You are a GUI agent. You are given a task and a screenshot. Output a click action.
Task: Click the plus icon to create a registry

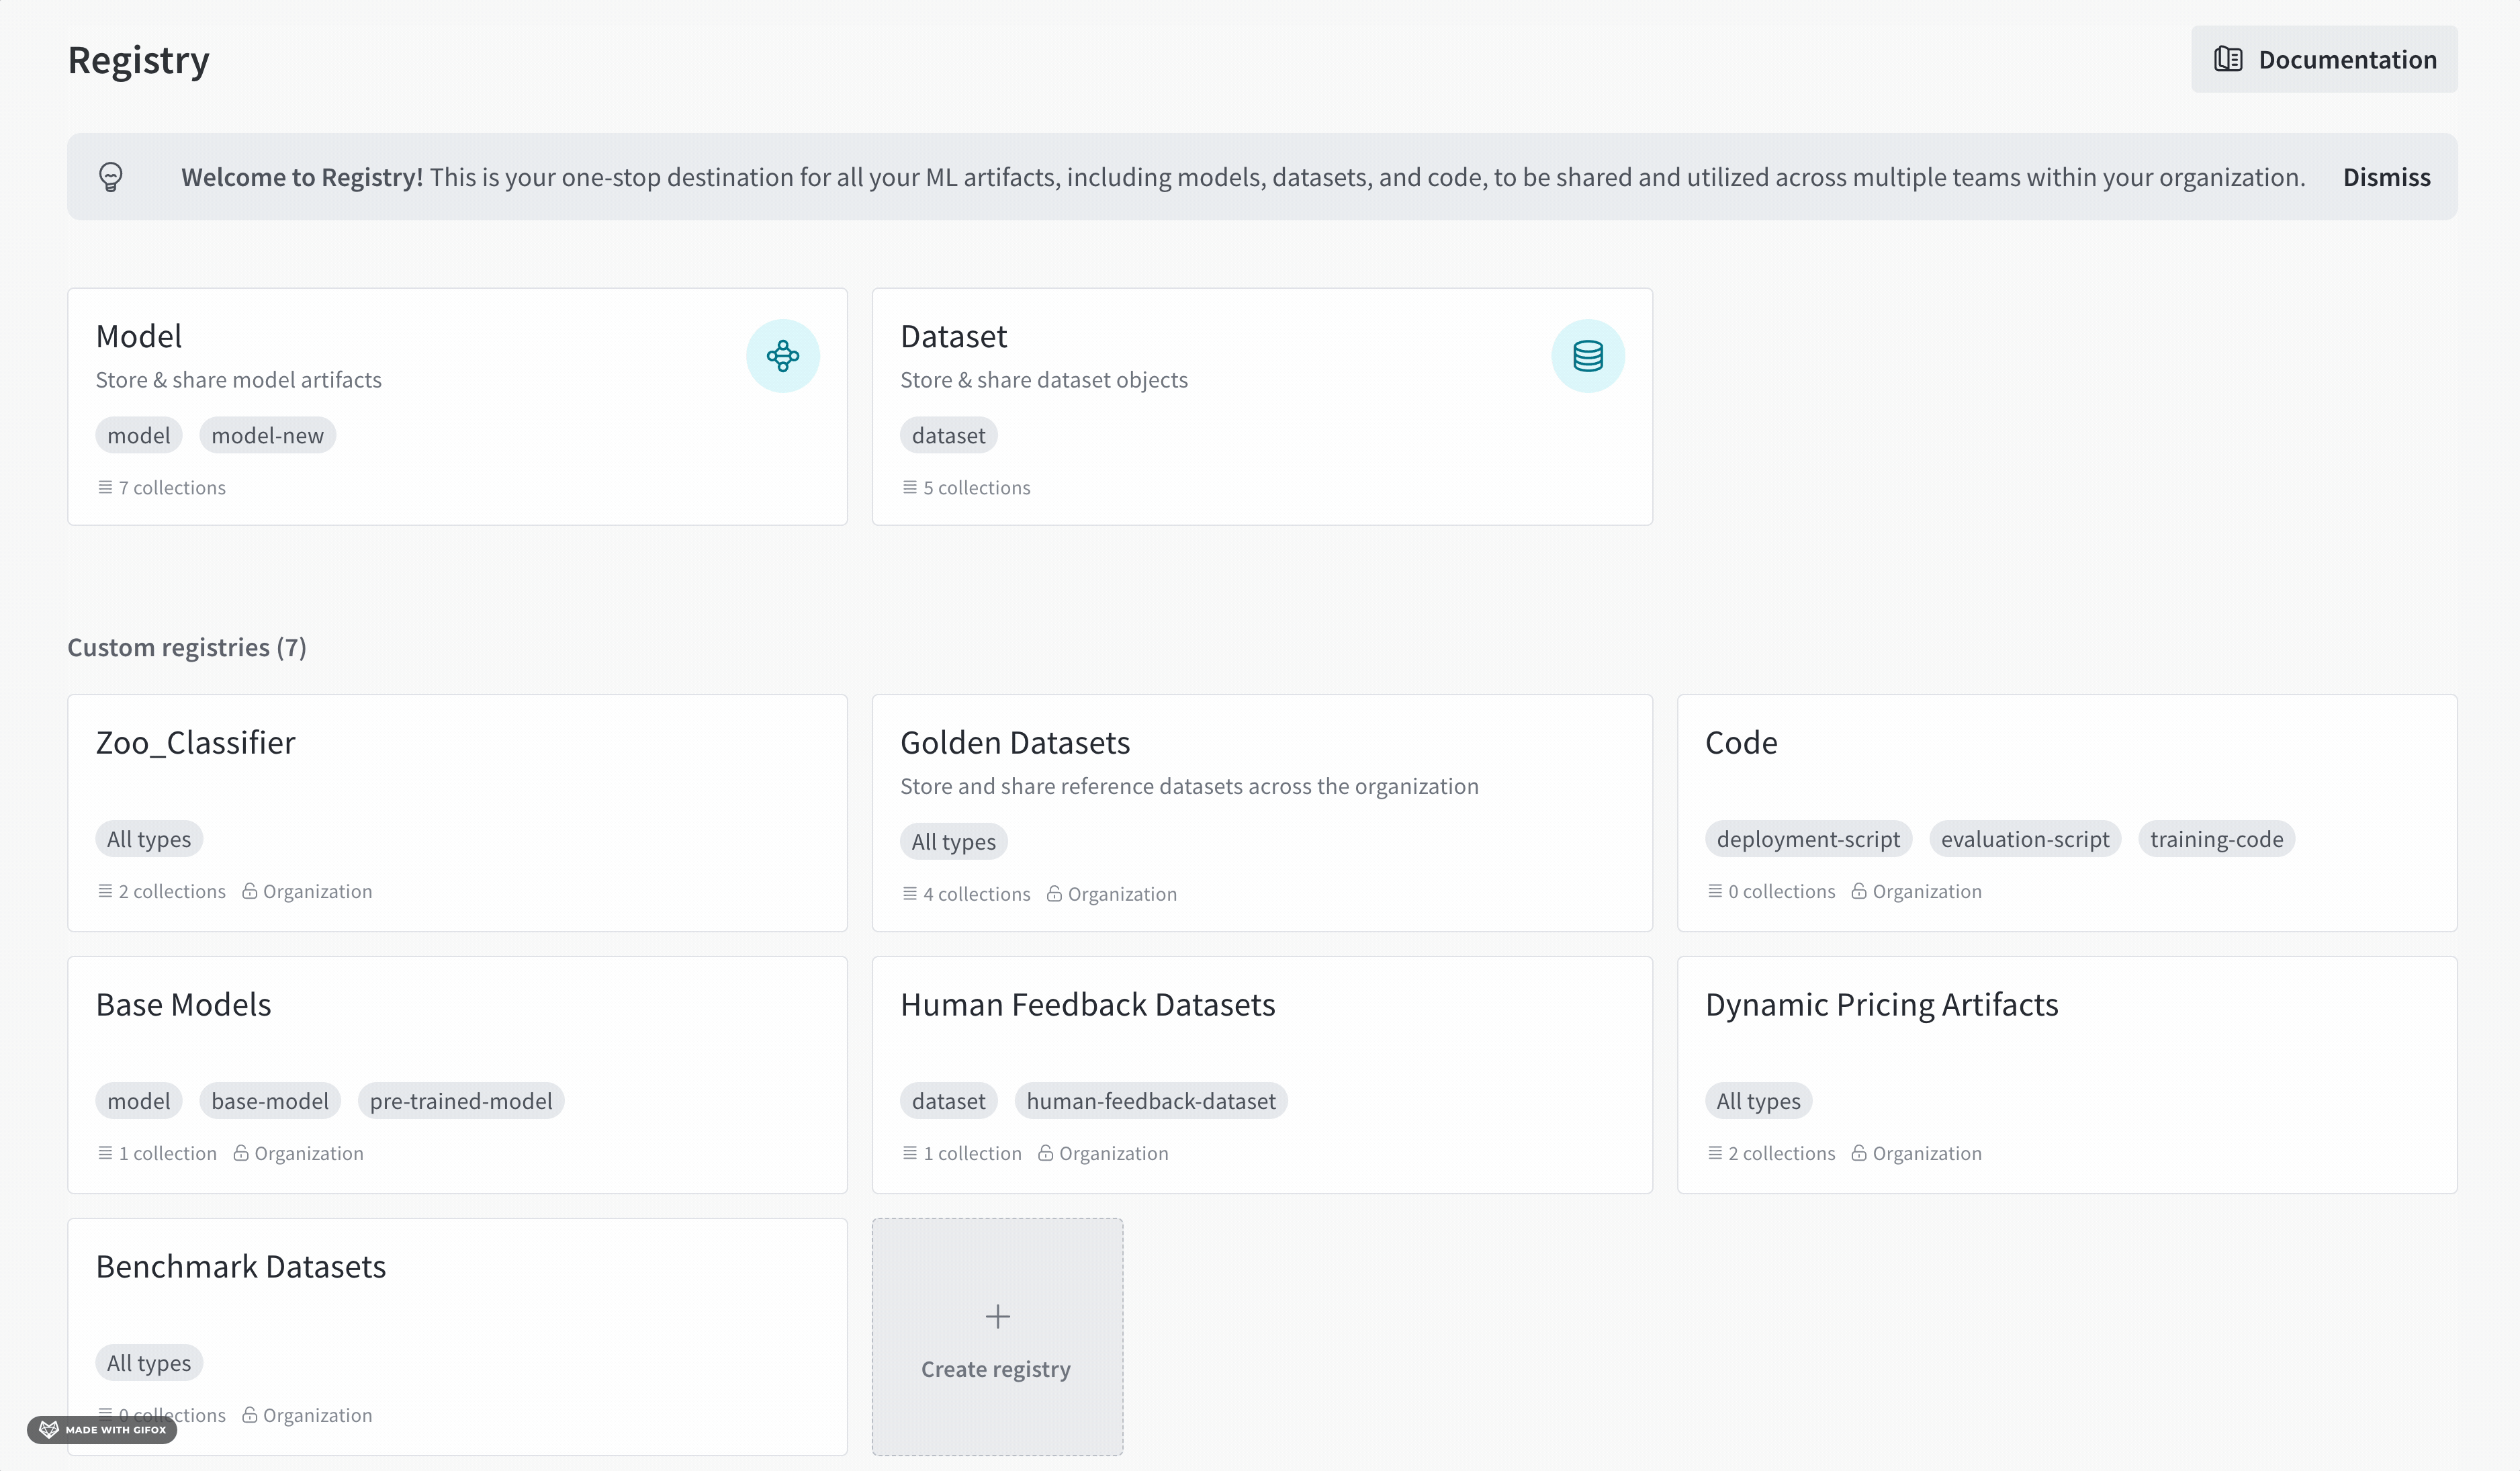(997, 1316)
